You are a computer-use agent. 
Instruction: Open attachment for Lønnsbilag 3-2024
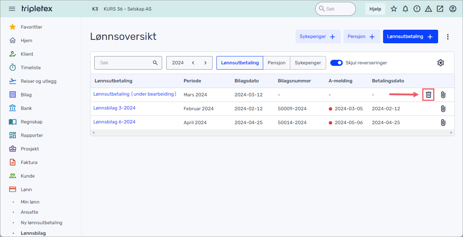443,109
